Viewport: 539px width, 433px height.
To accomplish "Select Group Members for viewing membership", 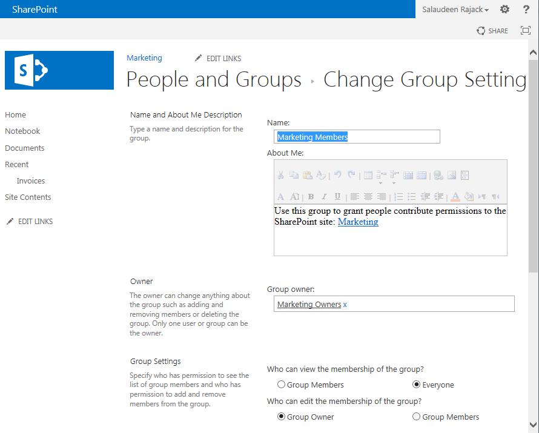I will tap(281, 385).
